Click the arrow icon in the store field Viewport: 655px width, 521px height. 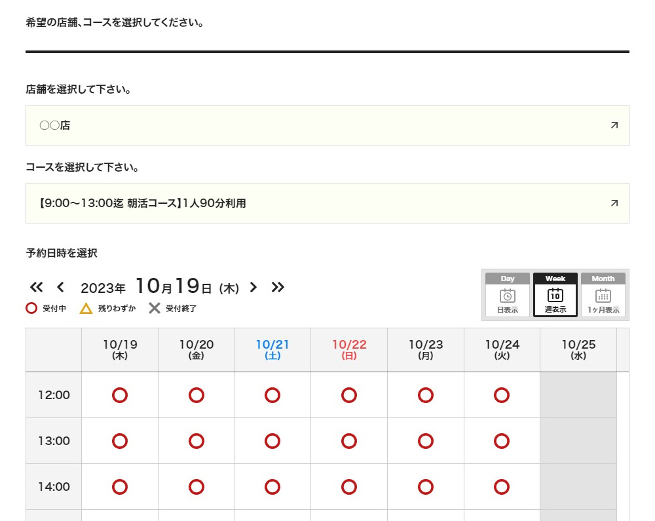(614, 125)
